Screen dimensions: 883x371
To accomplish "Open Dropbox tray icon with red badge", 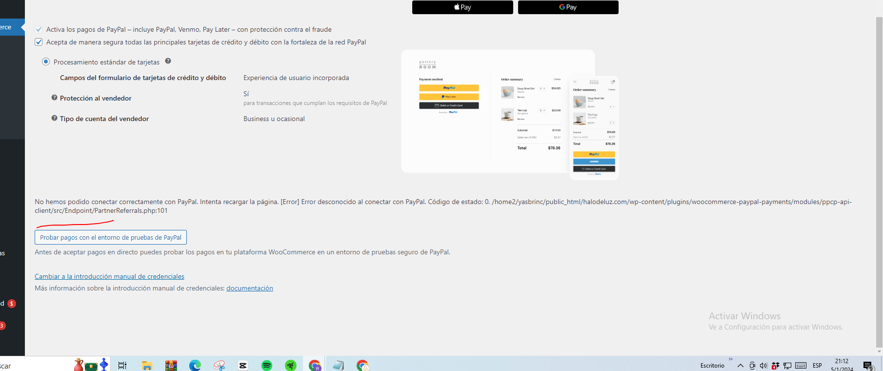I will [775, 366].
